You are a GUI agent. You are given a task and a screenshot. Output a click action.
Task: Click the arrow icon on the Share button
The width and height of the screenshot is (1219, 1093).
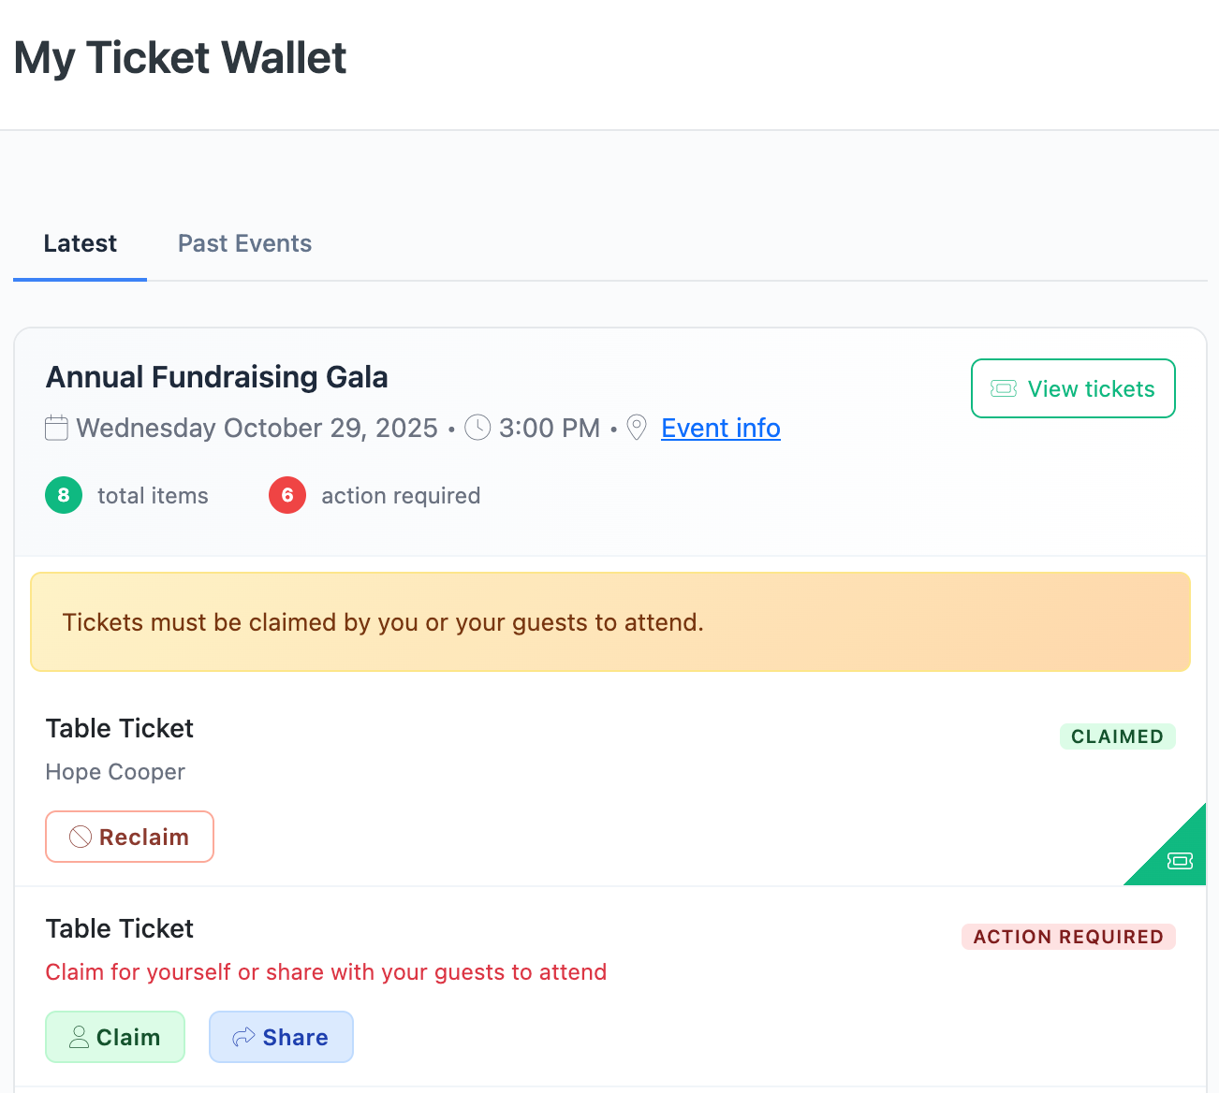click(x=244, y=1037)
